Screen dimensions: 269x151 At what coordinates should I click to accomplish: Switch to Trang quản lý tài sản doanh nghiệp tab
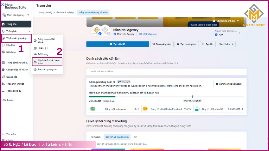click(x=56, y=13)
